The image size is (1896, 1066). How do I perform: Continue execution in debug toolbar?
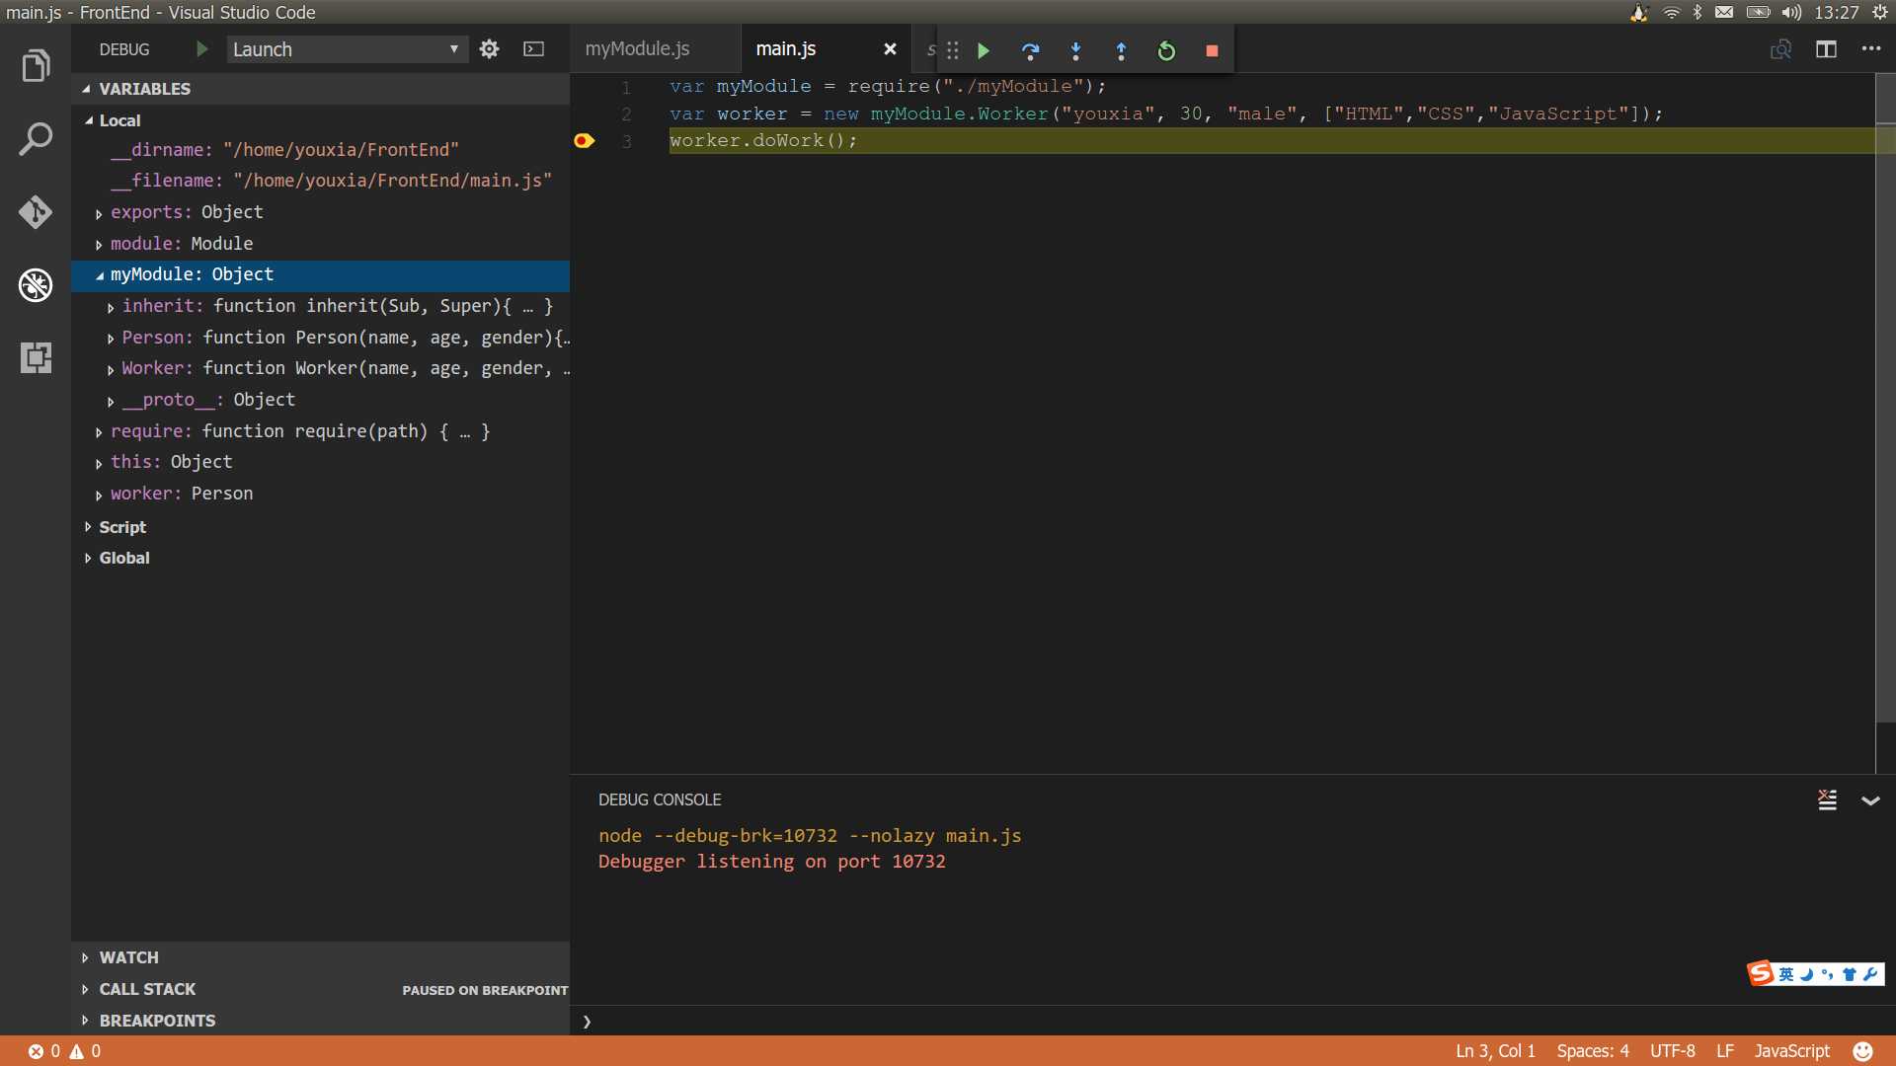point(984,50)
